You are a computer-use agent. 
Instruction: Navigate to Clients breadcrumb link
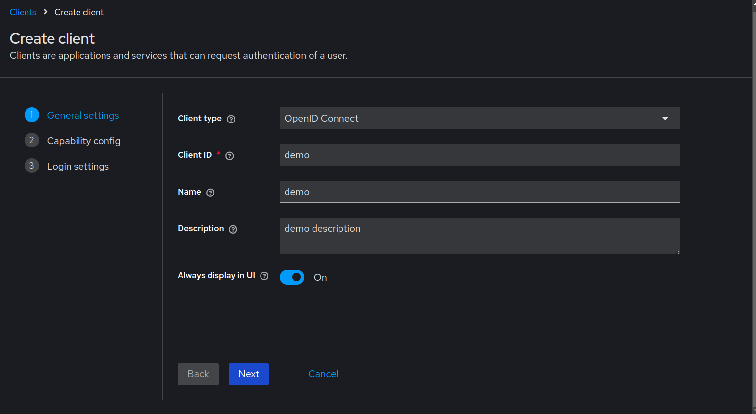(23, 12)
